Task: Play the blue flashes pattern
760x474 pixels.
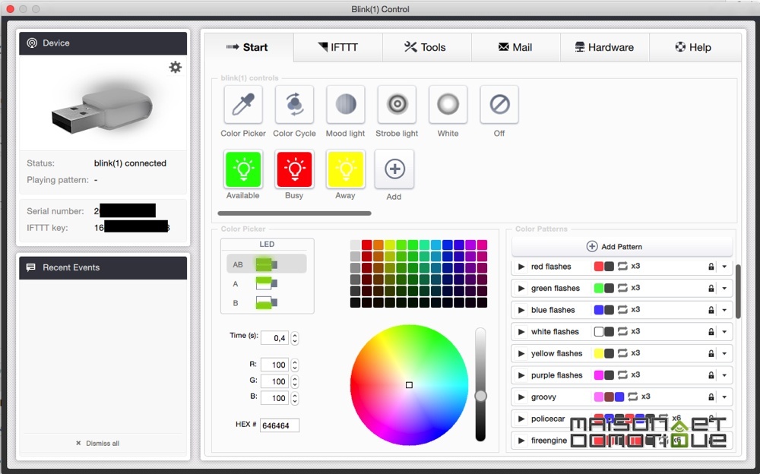Action: [x=521, y=310]
